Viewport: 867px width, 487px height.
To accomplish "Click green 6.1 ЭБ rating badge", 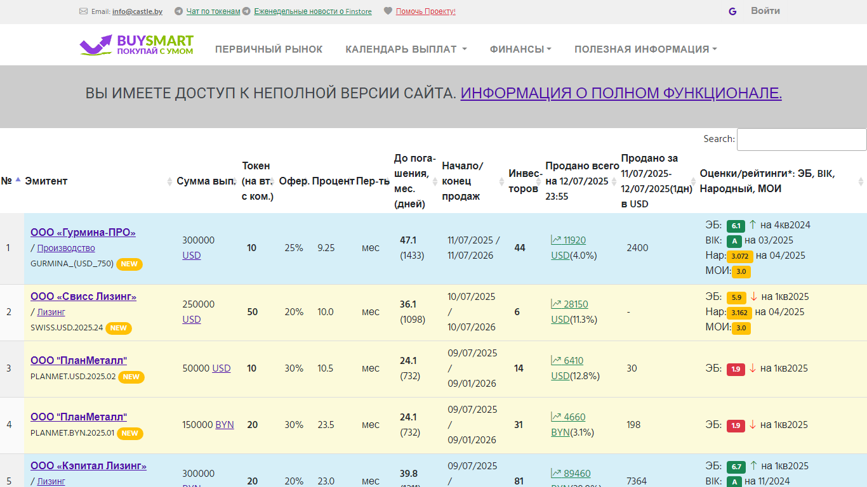I will pos(736,225).
